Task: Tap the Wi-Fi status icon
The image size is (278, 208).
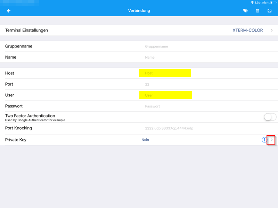Action: click(x=252, y=2)
